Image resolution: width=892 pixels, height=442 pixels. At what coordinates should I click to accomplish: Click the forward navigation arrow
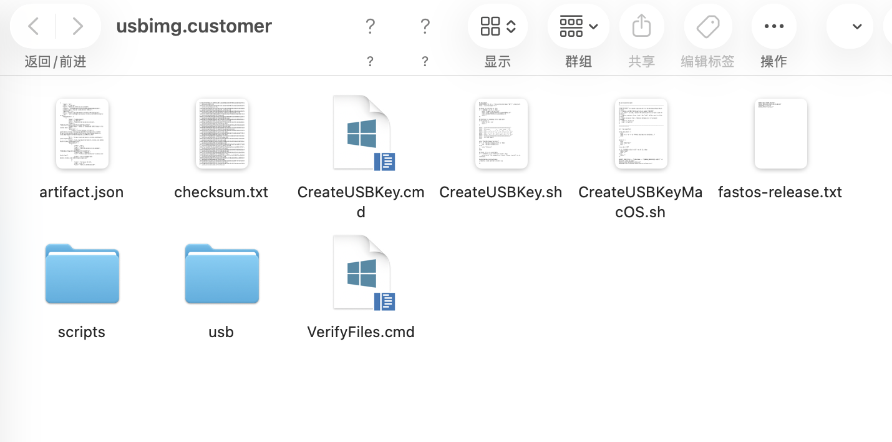tap(77, 26)
